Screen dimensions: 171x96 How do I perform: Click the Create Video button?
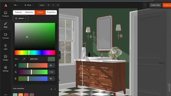[156, 5]
